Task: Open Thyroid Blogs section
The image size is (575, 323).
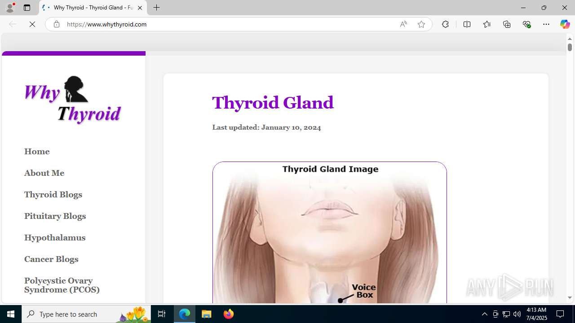Action: pos(53,195)
